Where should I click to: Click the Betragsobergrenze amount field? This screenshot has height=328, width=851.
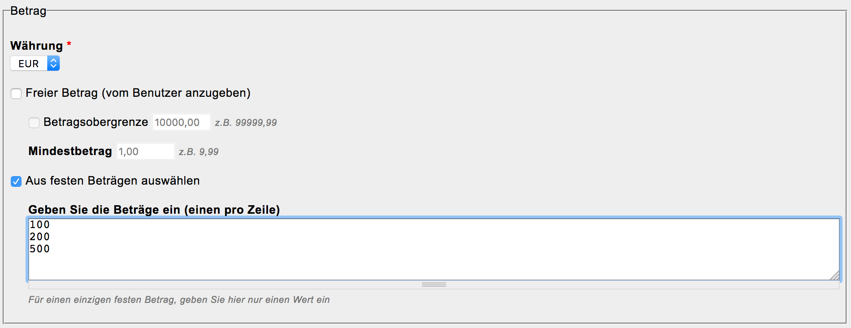181,122
